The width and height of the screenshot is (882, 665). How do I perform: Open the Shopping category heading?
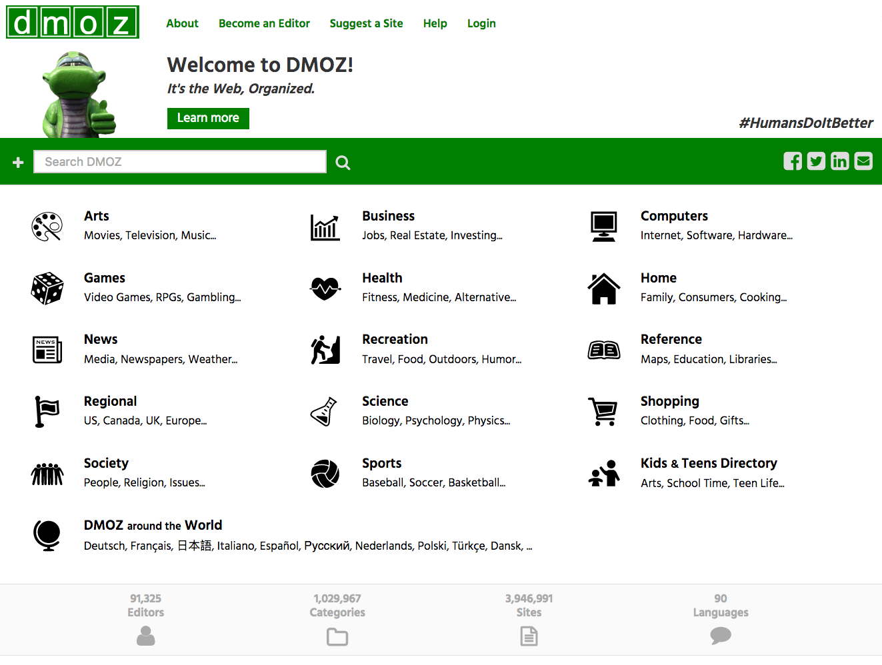click(670, 401)
